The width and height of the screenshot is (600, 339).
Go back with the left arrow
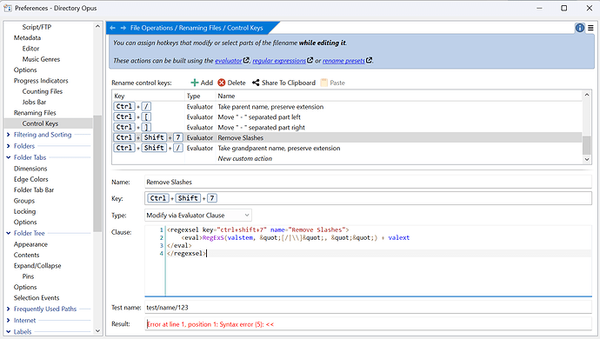click(x=112, y=28)
